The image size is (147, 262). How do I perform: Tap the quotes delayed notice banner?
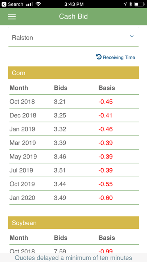73,257
